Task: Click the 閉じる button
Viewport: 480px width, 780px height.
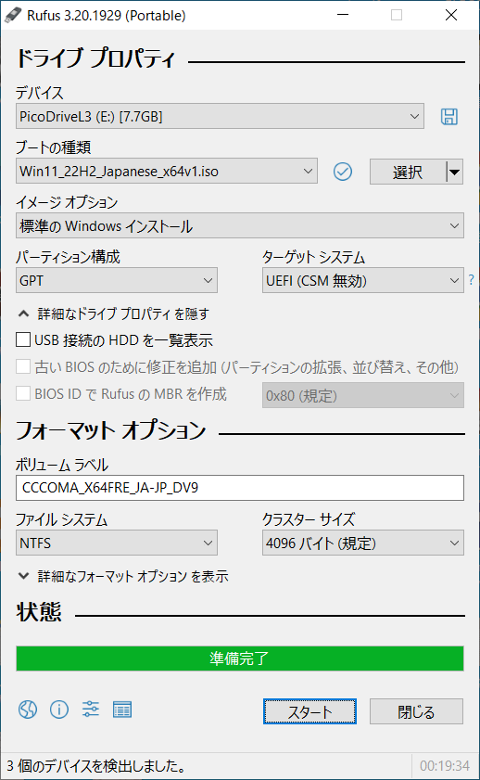Action: click(416, 712)
